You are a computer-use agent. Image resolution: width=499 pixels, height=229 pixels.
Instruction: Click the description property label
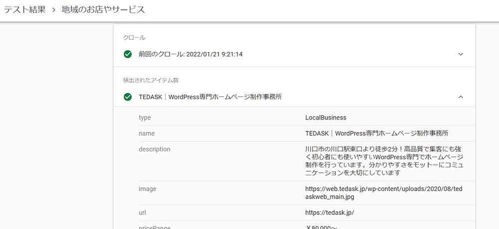(154, 149)
